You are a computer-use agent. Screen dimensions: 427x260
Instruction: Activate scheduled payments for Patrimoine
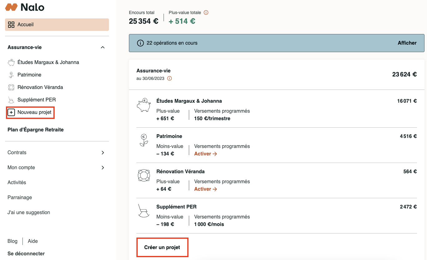pos(205,154)
